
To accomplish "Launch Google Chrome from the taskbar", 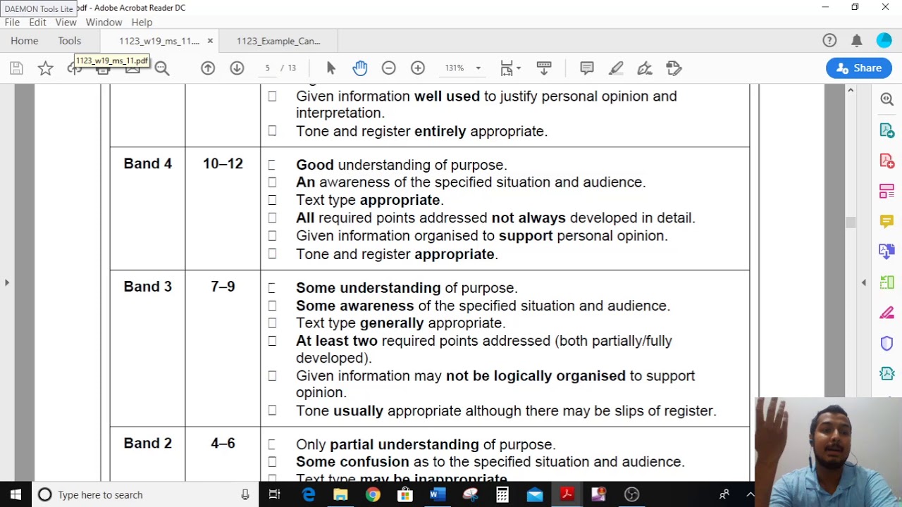I will (x=373, y=494).
